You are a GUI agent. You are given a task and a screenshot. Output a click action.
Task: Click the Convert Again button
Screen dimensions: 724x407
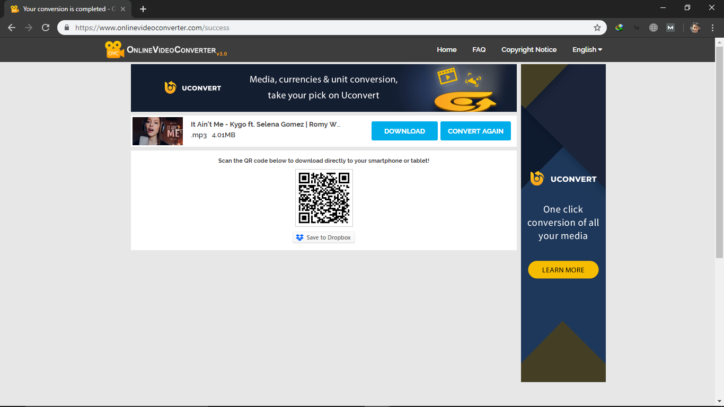point(475,131)
